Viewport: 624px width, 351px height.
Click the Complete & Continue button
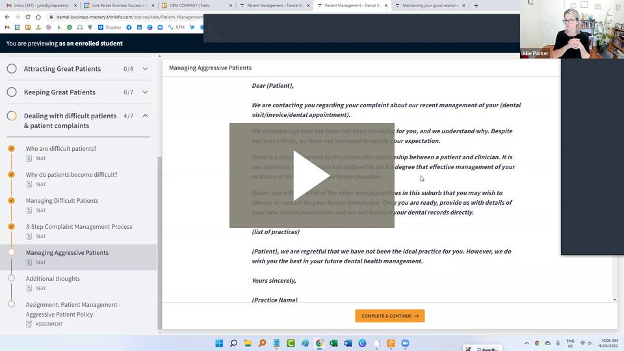pos(389,316)
